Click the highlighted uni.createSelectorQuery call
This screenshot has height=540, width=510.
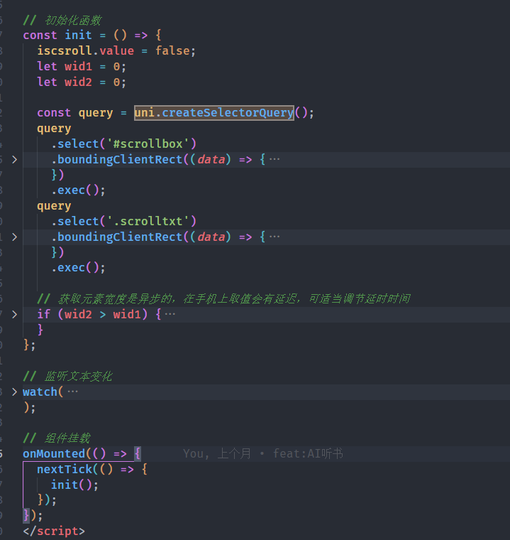(x=214, y=113)
